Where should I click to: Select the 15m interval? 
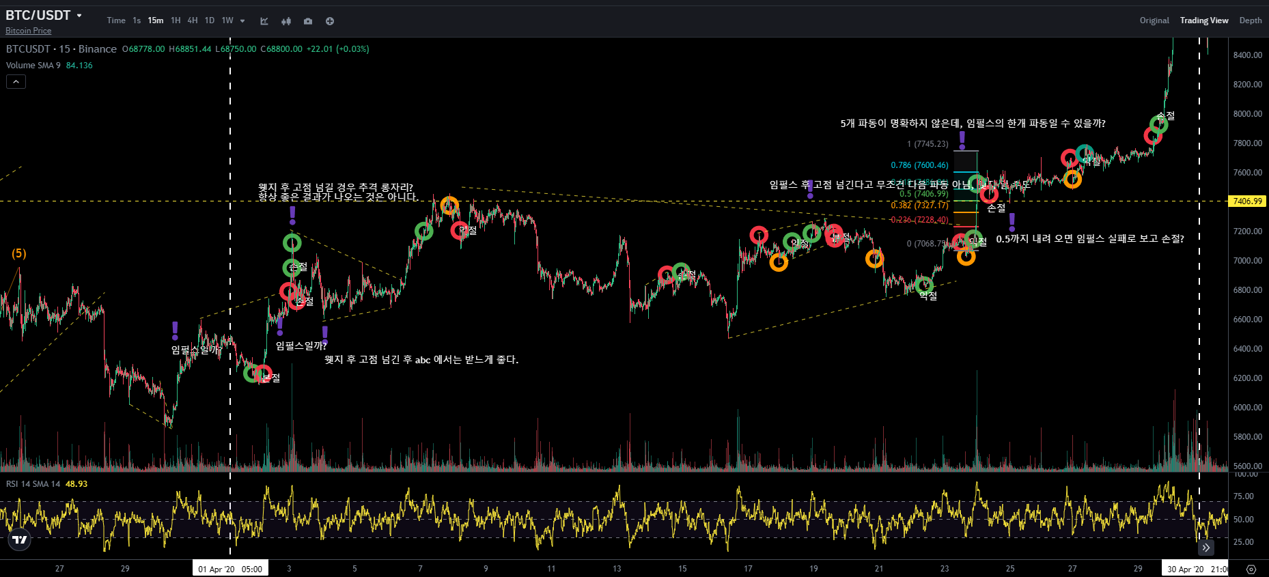pyautogui.click(x=156, y=20)
